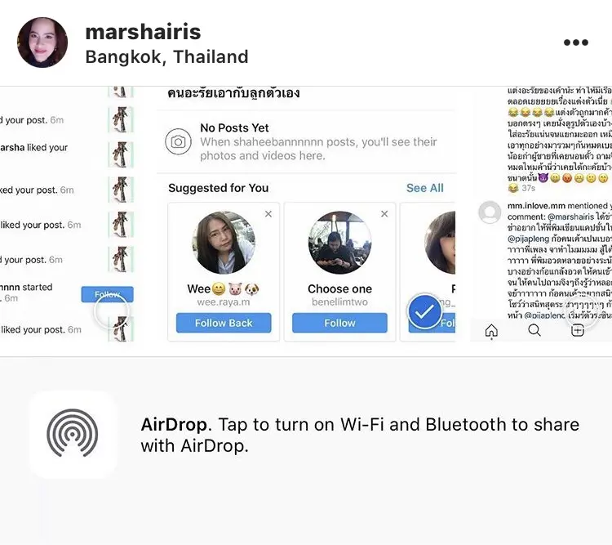Toggle the empty selection circle on left screenshot
This screenshot has width=612, height=545.
click(x=111, y=311)
